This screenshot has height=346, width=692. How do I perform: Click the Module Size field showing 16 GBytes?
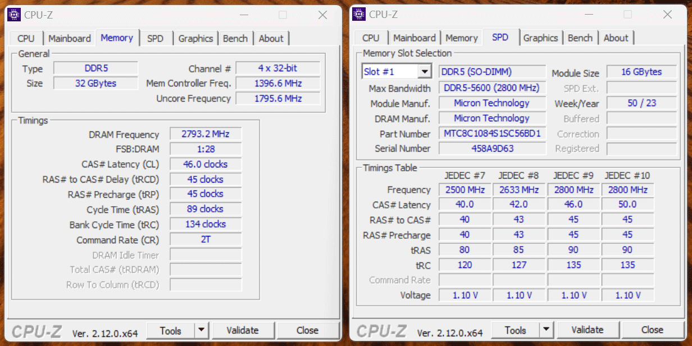tap(641, 72)
